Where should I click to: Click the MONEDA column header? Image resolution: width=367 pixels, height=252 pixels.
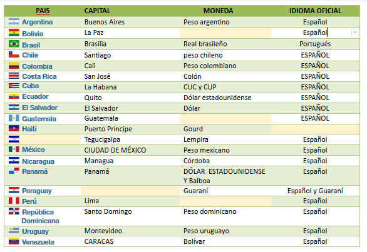pyautogui.click(x=218, y=11)
